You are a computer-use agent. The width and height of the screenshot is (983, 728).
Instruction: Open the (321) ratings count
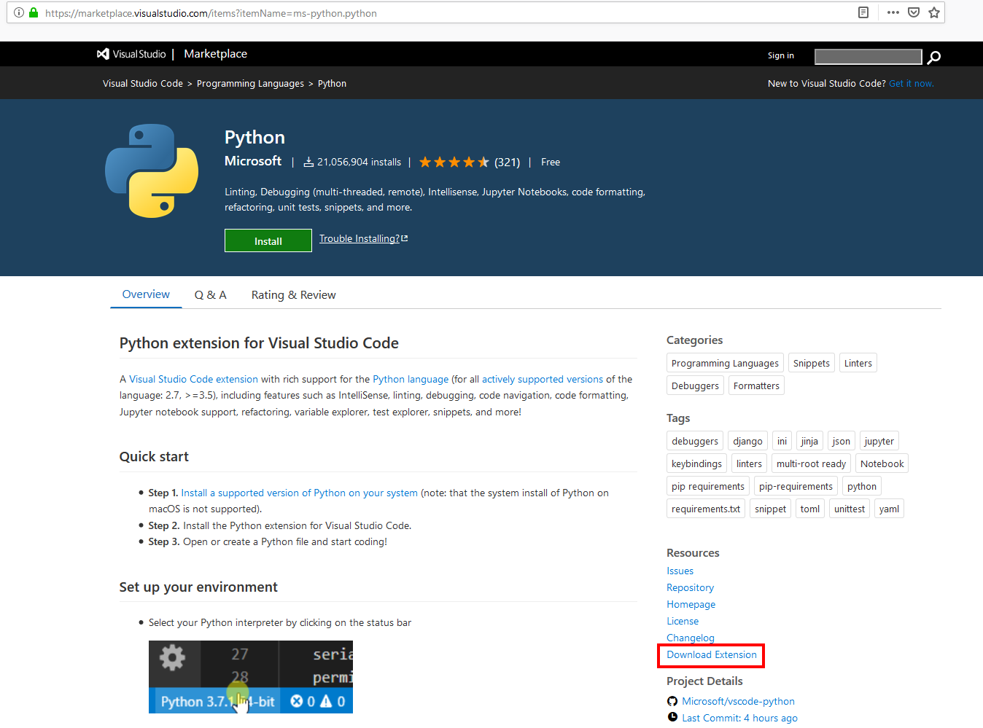(x=507, y=162)
